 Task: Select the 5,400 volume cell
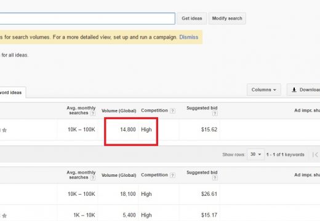pyautogui.click(x=129, y=215)
